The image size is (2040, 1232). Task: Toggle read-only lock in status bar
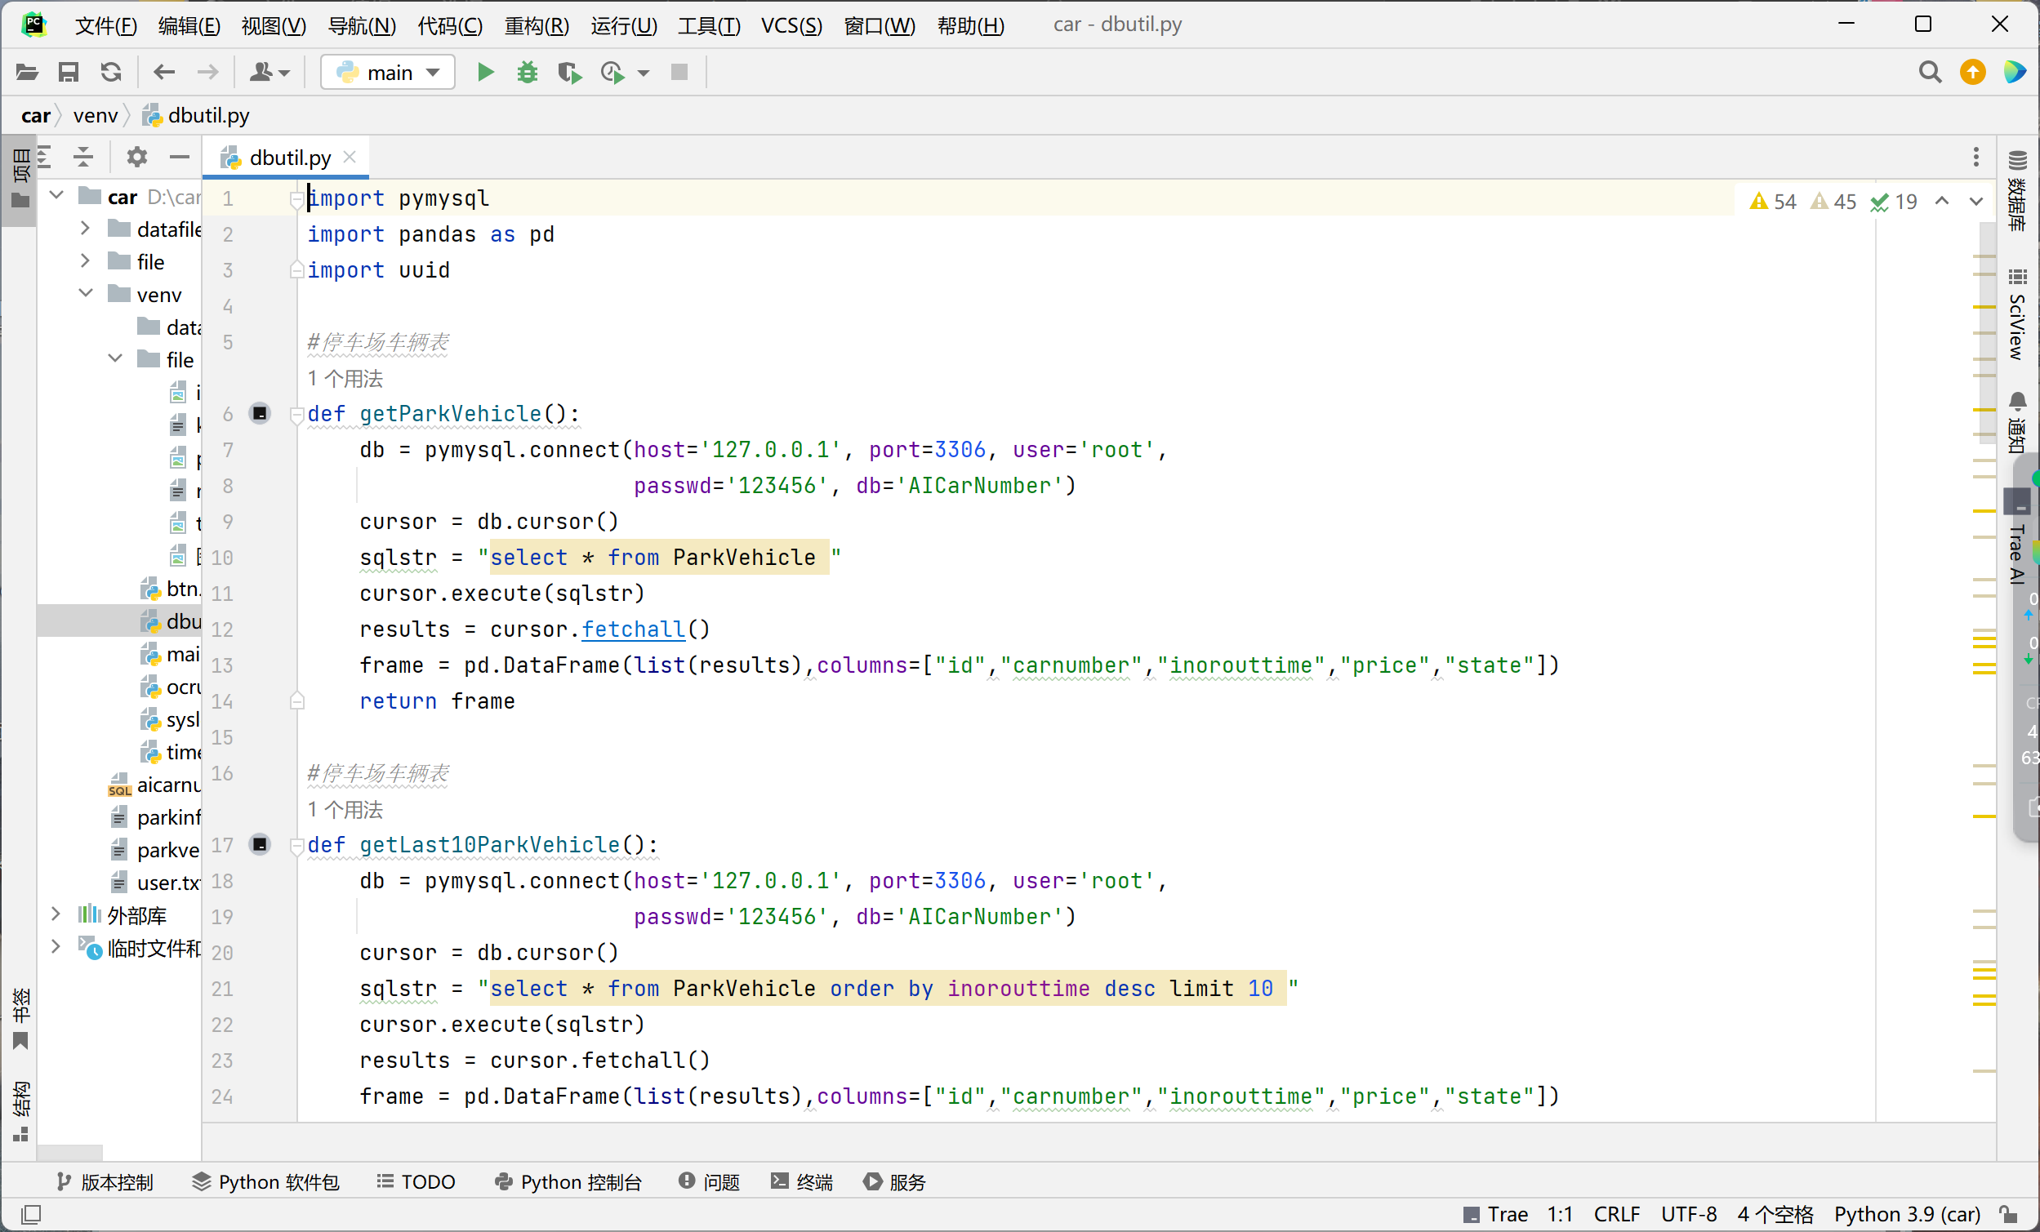point(2007,1214)
